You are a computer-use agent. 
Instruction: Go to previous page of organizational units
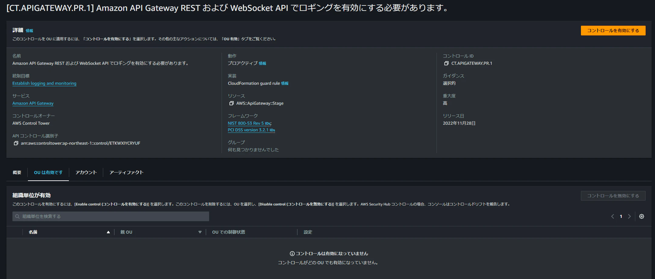pyautogui.click(x=613, y=216)
